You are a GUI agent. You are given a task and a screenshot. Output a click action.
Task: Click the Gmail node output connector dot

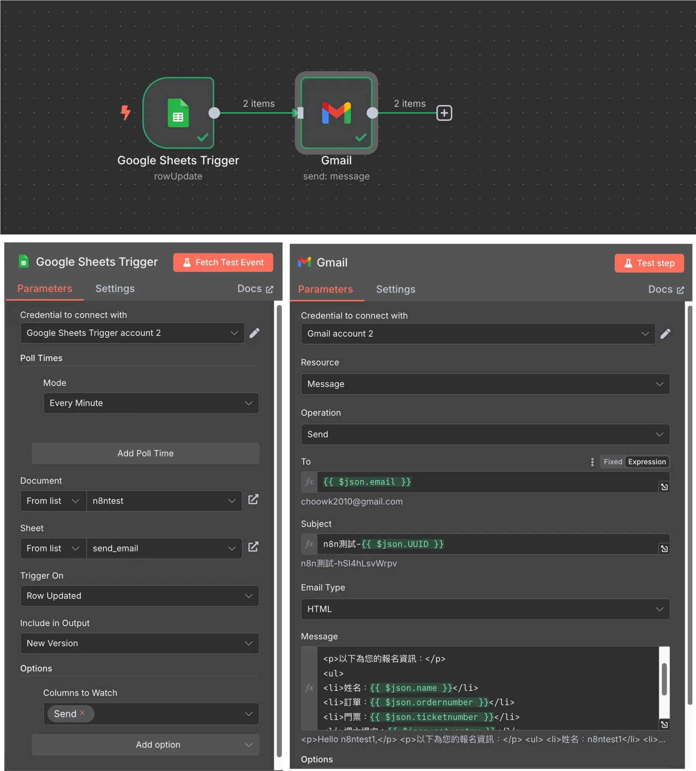pyautogui.click(x=372, y=113)
